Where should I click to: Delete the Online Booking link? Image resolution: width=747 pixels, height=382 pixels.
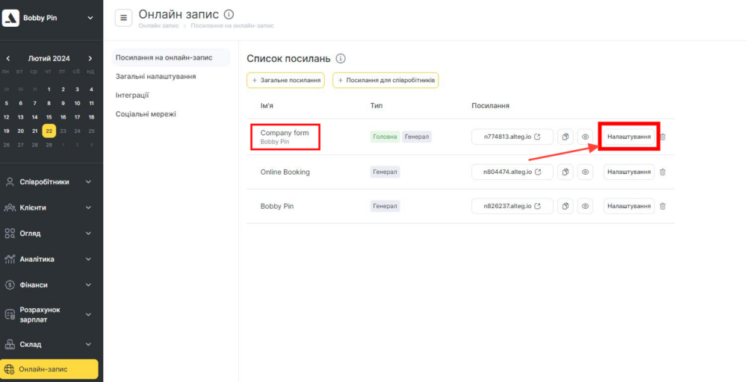[663, 172]
